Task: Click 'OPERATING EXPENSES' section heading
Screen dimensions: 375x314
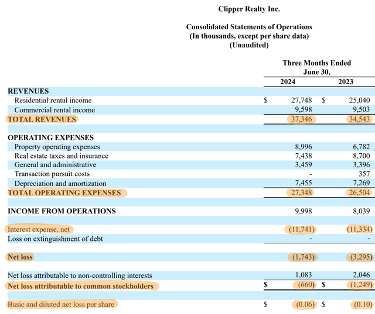Action: click(x=51, y=137)
